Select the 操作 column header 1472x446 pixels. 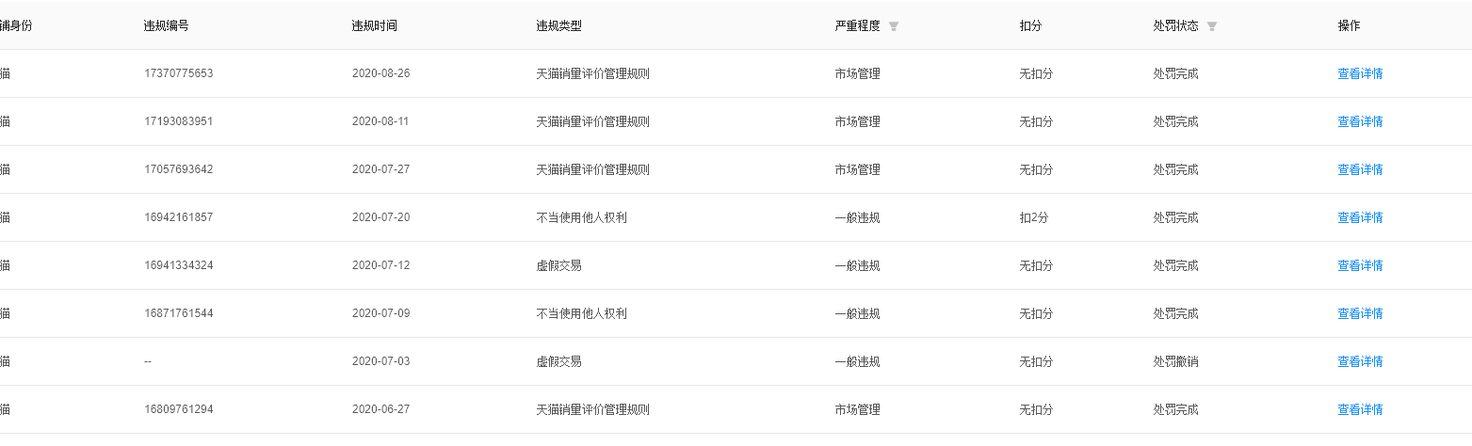(1349, 26)
